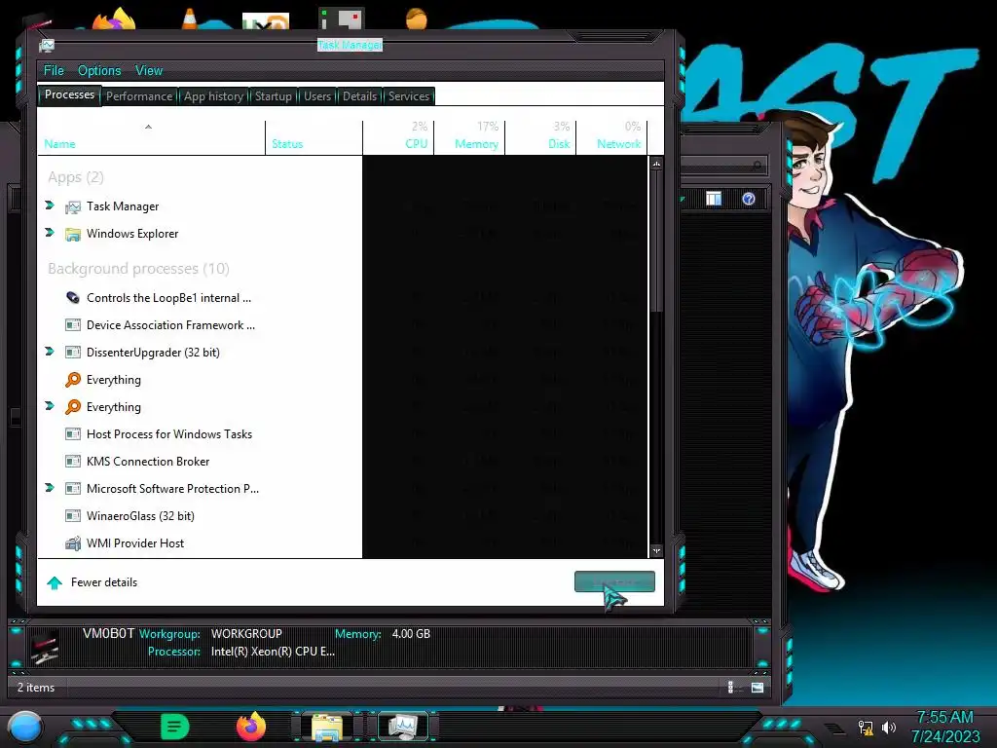Screen dimensions: 997x748
Task: Open the green notes app on taskbar
Action: coord(175,727)
